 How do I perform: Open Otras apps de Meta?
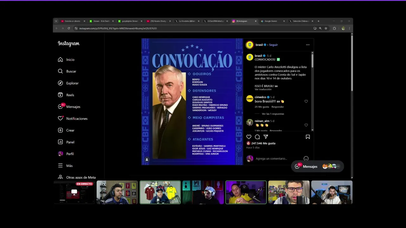click(x=77, y=177)
